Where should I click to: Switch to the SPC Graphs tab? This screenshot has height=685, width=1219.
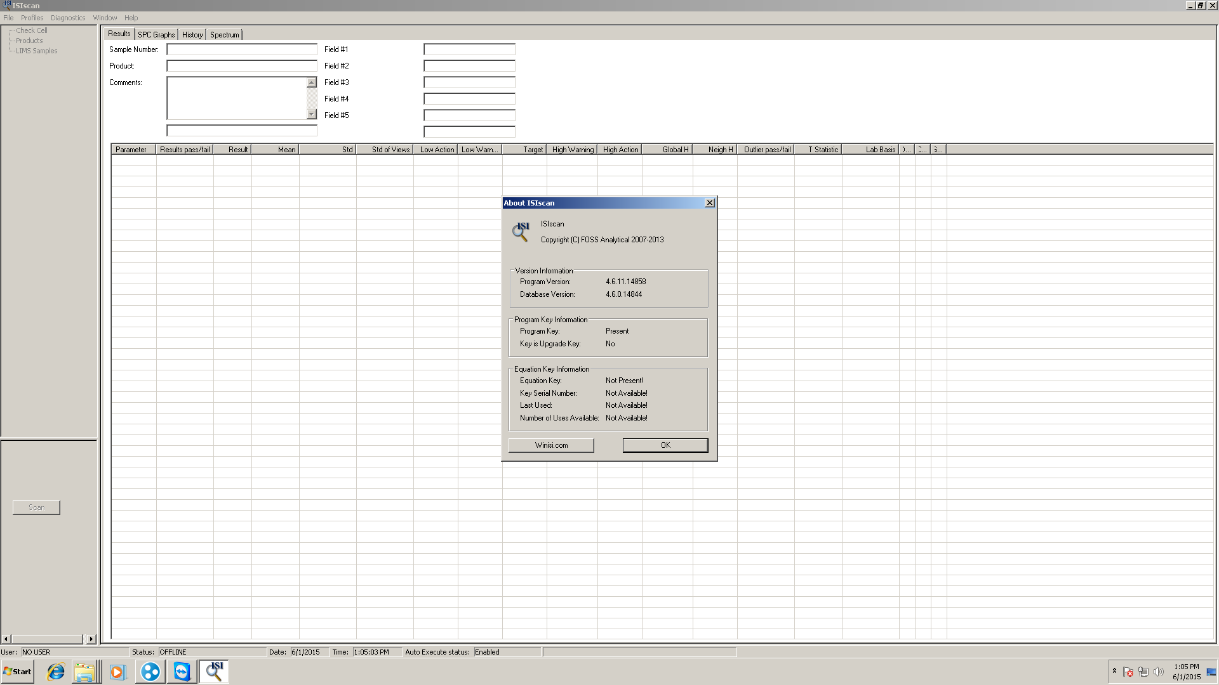click(x=156, y=35)
